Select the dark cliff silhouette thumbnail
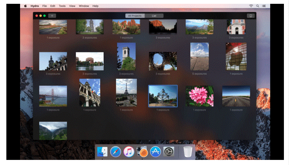 pyautogui.click(x=163, y=27)
